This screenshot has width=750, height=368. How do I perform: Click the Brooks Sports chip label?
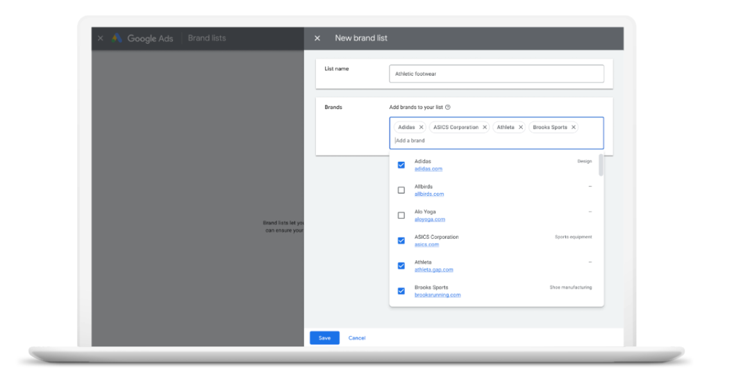pos(550,127)
